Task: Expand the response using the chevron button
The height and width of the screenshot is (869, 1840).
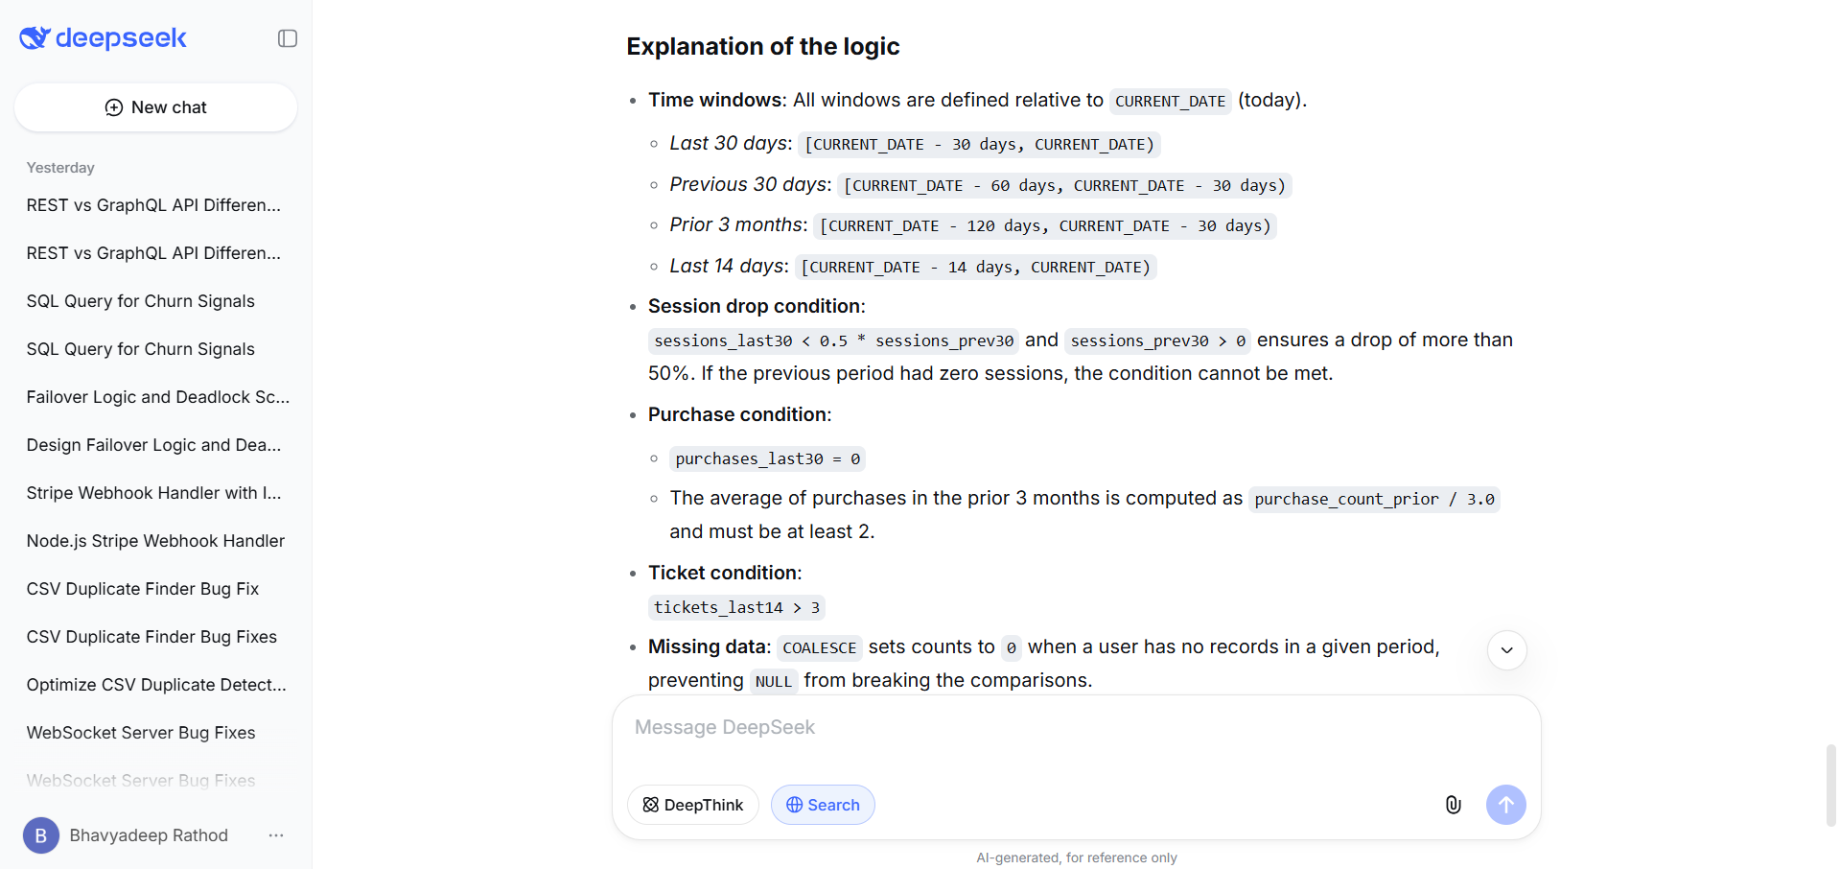Action: pyautogui.click(x=1506, y=650)
